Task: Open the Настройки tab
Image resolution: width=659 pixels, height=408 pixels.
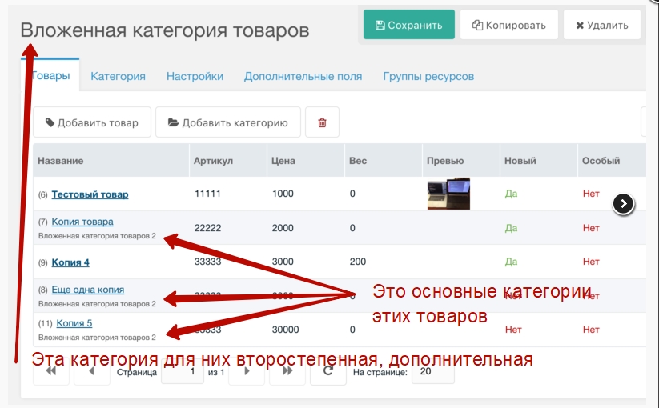Action: coord(195,76)
